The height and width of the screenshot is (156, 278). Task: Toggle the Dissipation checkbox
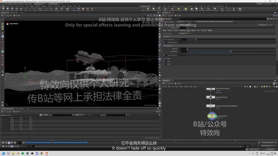point(166,39)
